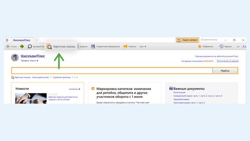This screenshot has height=141, width=250.
Task: Show more search cards via ellipsis
Action: pyautogui.click(x=76, y=78)
